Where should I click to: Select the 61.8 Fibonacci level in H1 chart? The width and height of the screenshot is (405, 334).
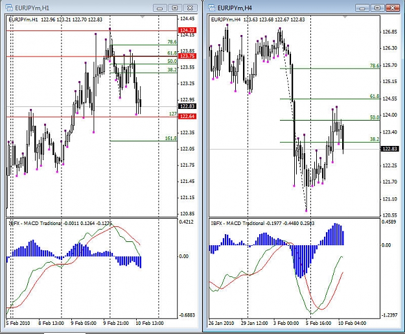click(172, 53)
